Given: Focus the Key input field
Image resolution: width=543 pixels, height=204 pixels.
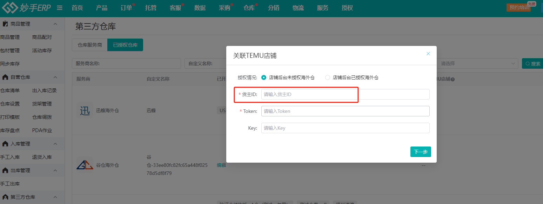Looking at the screenshot, I should click(345, 128).
